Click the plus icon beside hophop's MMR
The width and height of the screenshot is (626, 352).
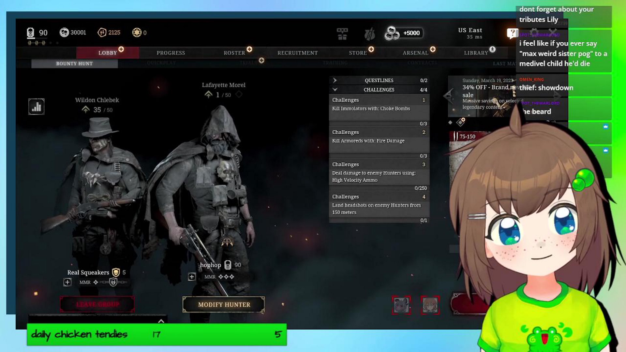click(192, 277)
